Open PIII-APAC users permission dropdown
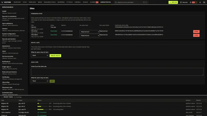207x116 pixels. [x=89, y=32]
